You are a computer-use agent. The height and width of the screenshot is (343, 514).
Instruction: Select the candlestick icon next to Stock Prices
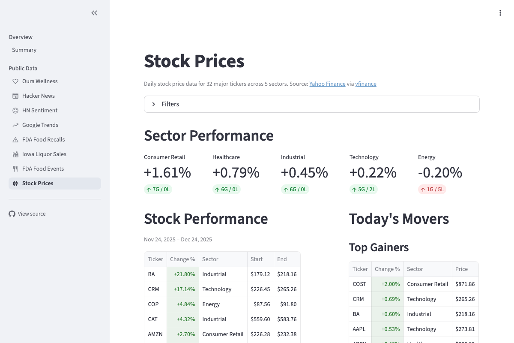[15, 183]
